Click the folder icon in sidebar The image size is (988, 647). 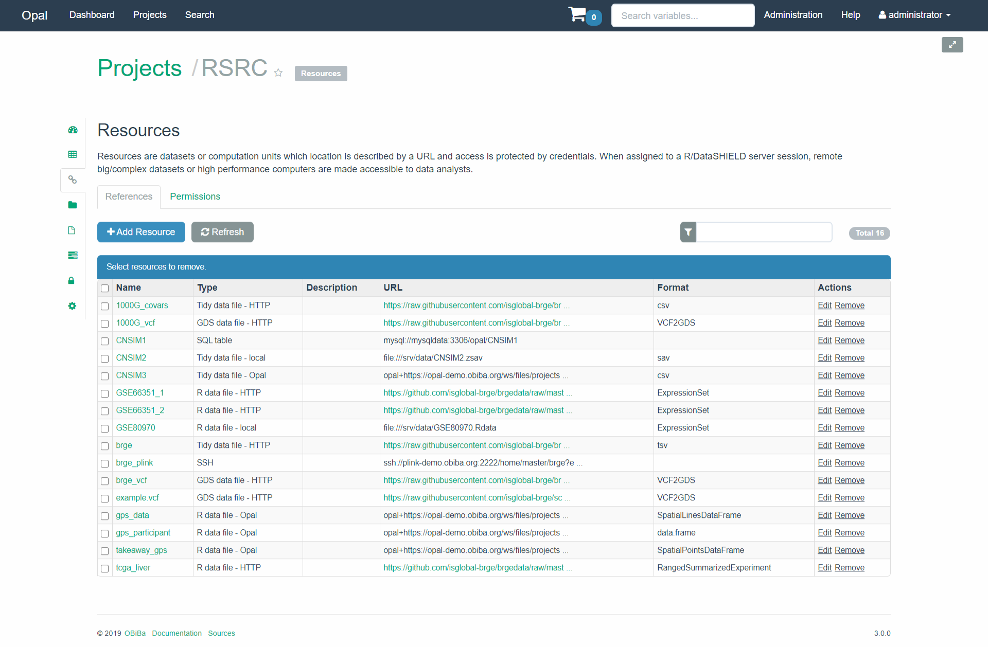72,205
